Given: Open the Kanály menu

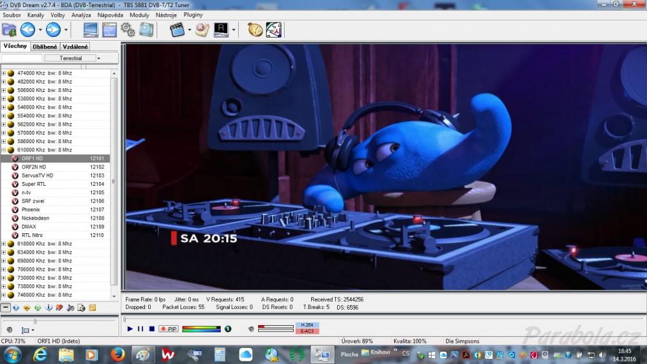Looking at the screenshot, I should (36, 15).
